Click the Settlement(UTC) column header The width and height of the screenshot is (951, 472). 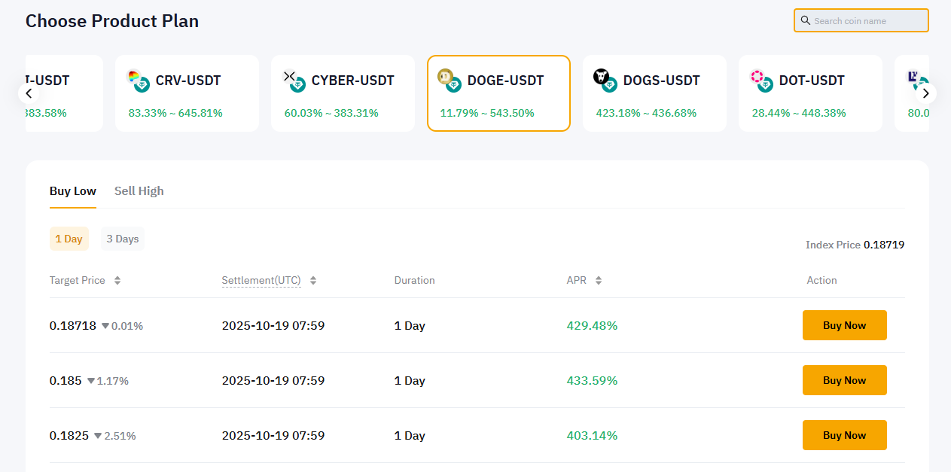tap(261, 280)
